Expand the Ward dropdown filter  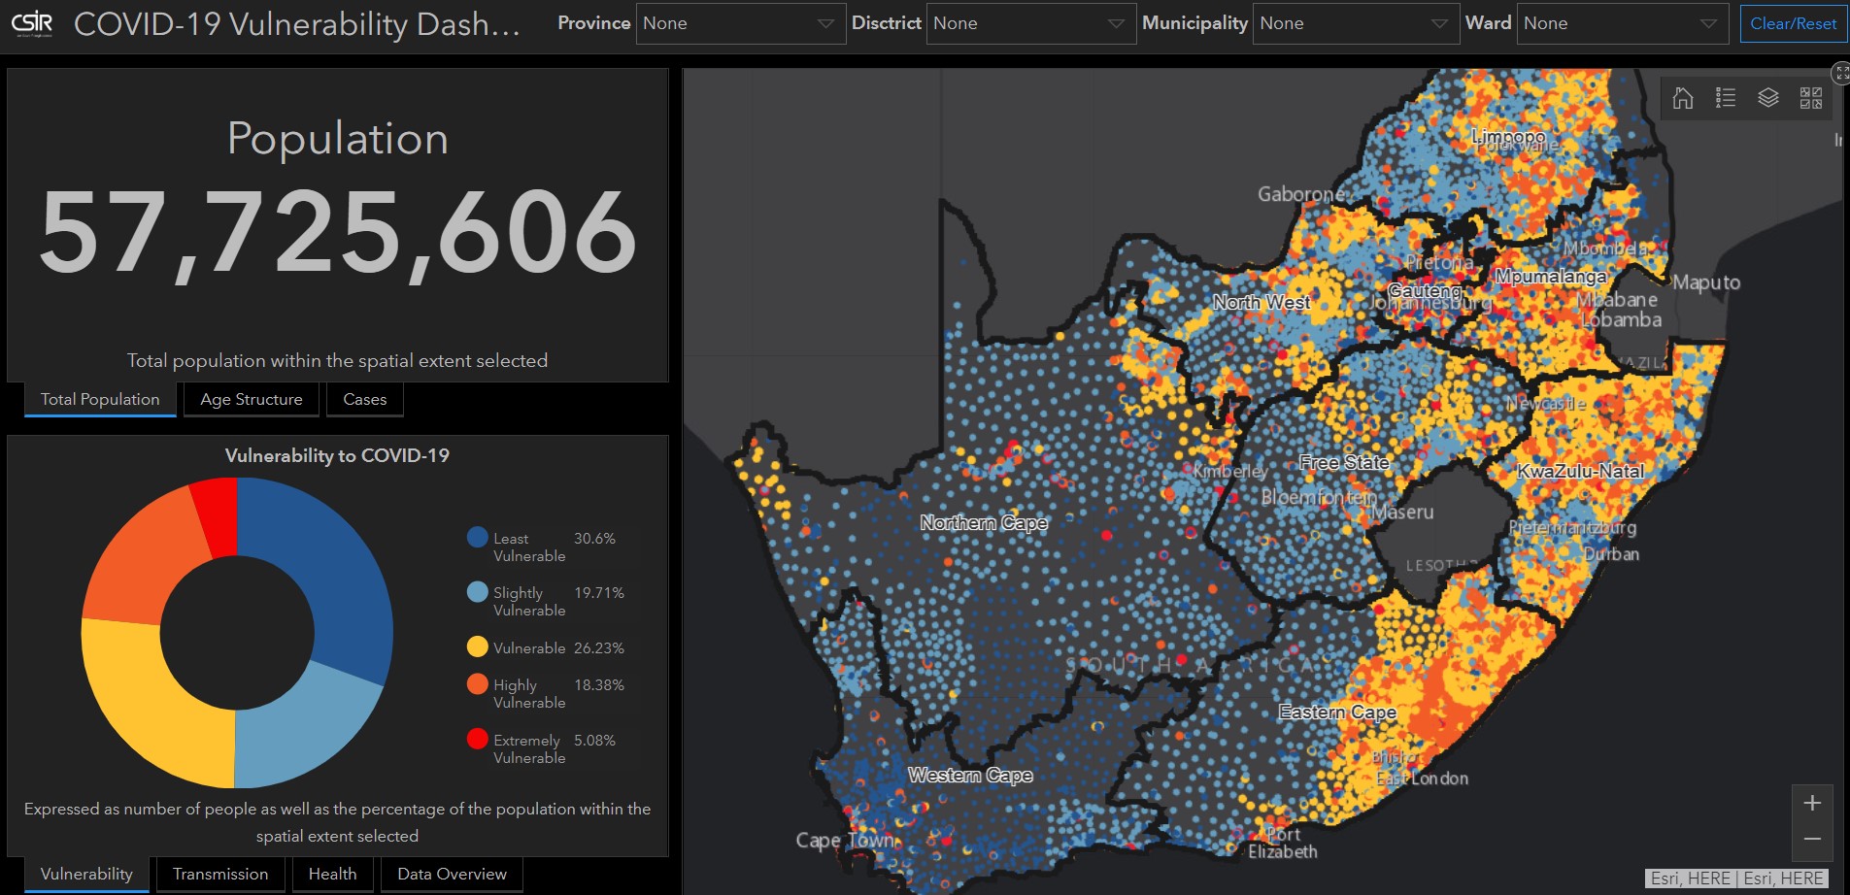click(1620, 24)
